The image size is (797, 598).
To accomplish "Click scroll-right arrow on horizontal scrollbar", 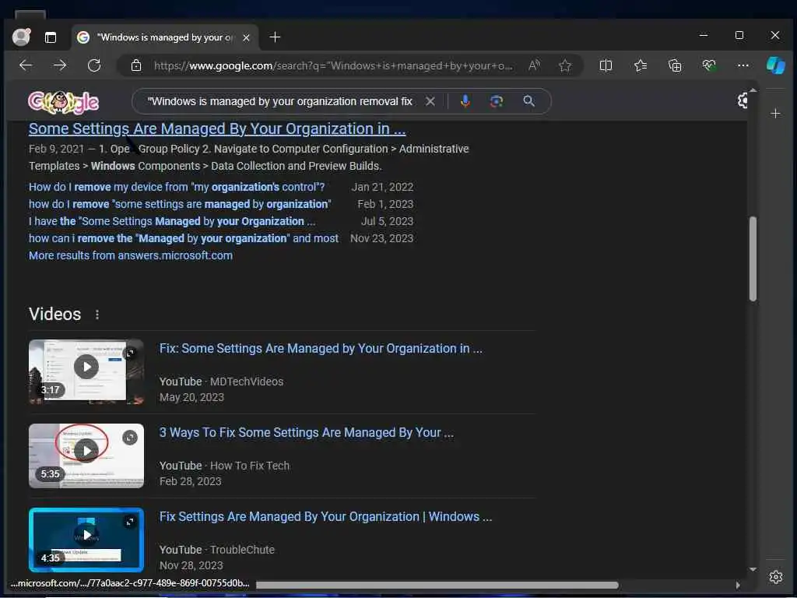I will tap(738, 586).
